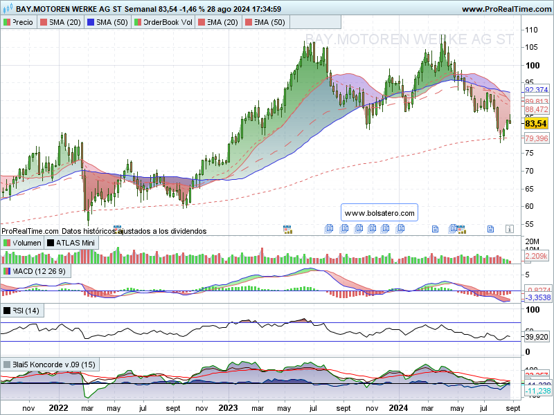Click the info 'i' icon on the price chart
Viewport: 554px width, 415px height.
(x=509, y=229)
